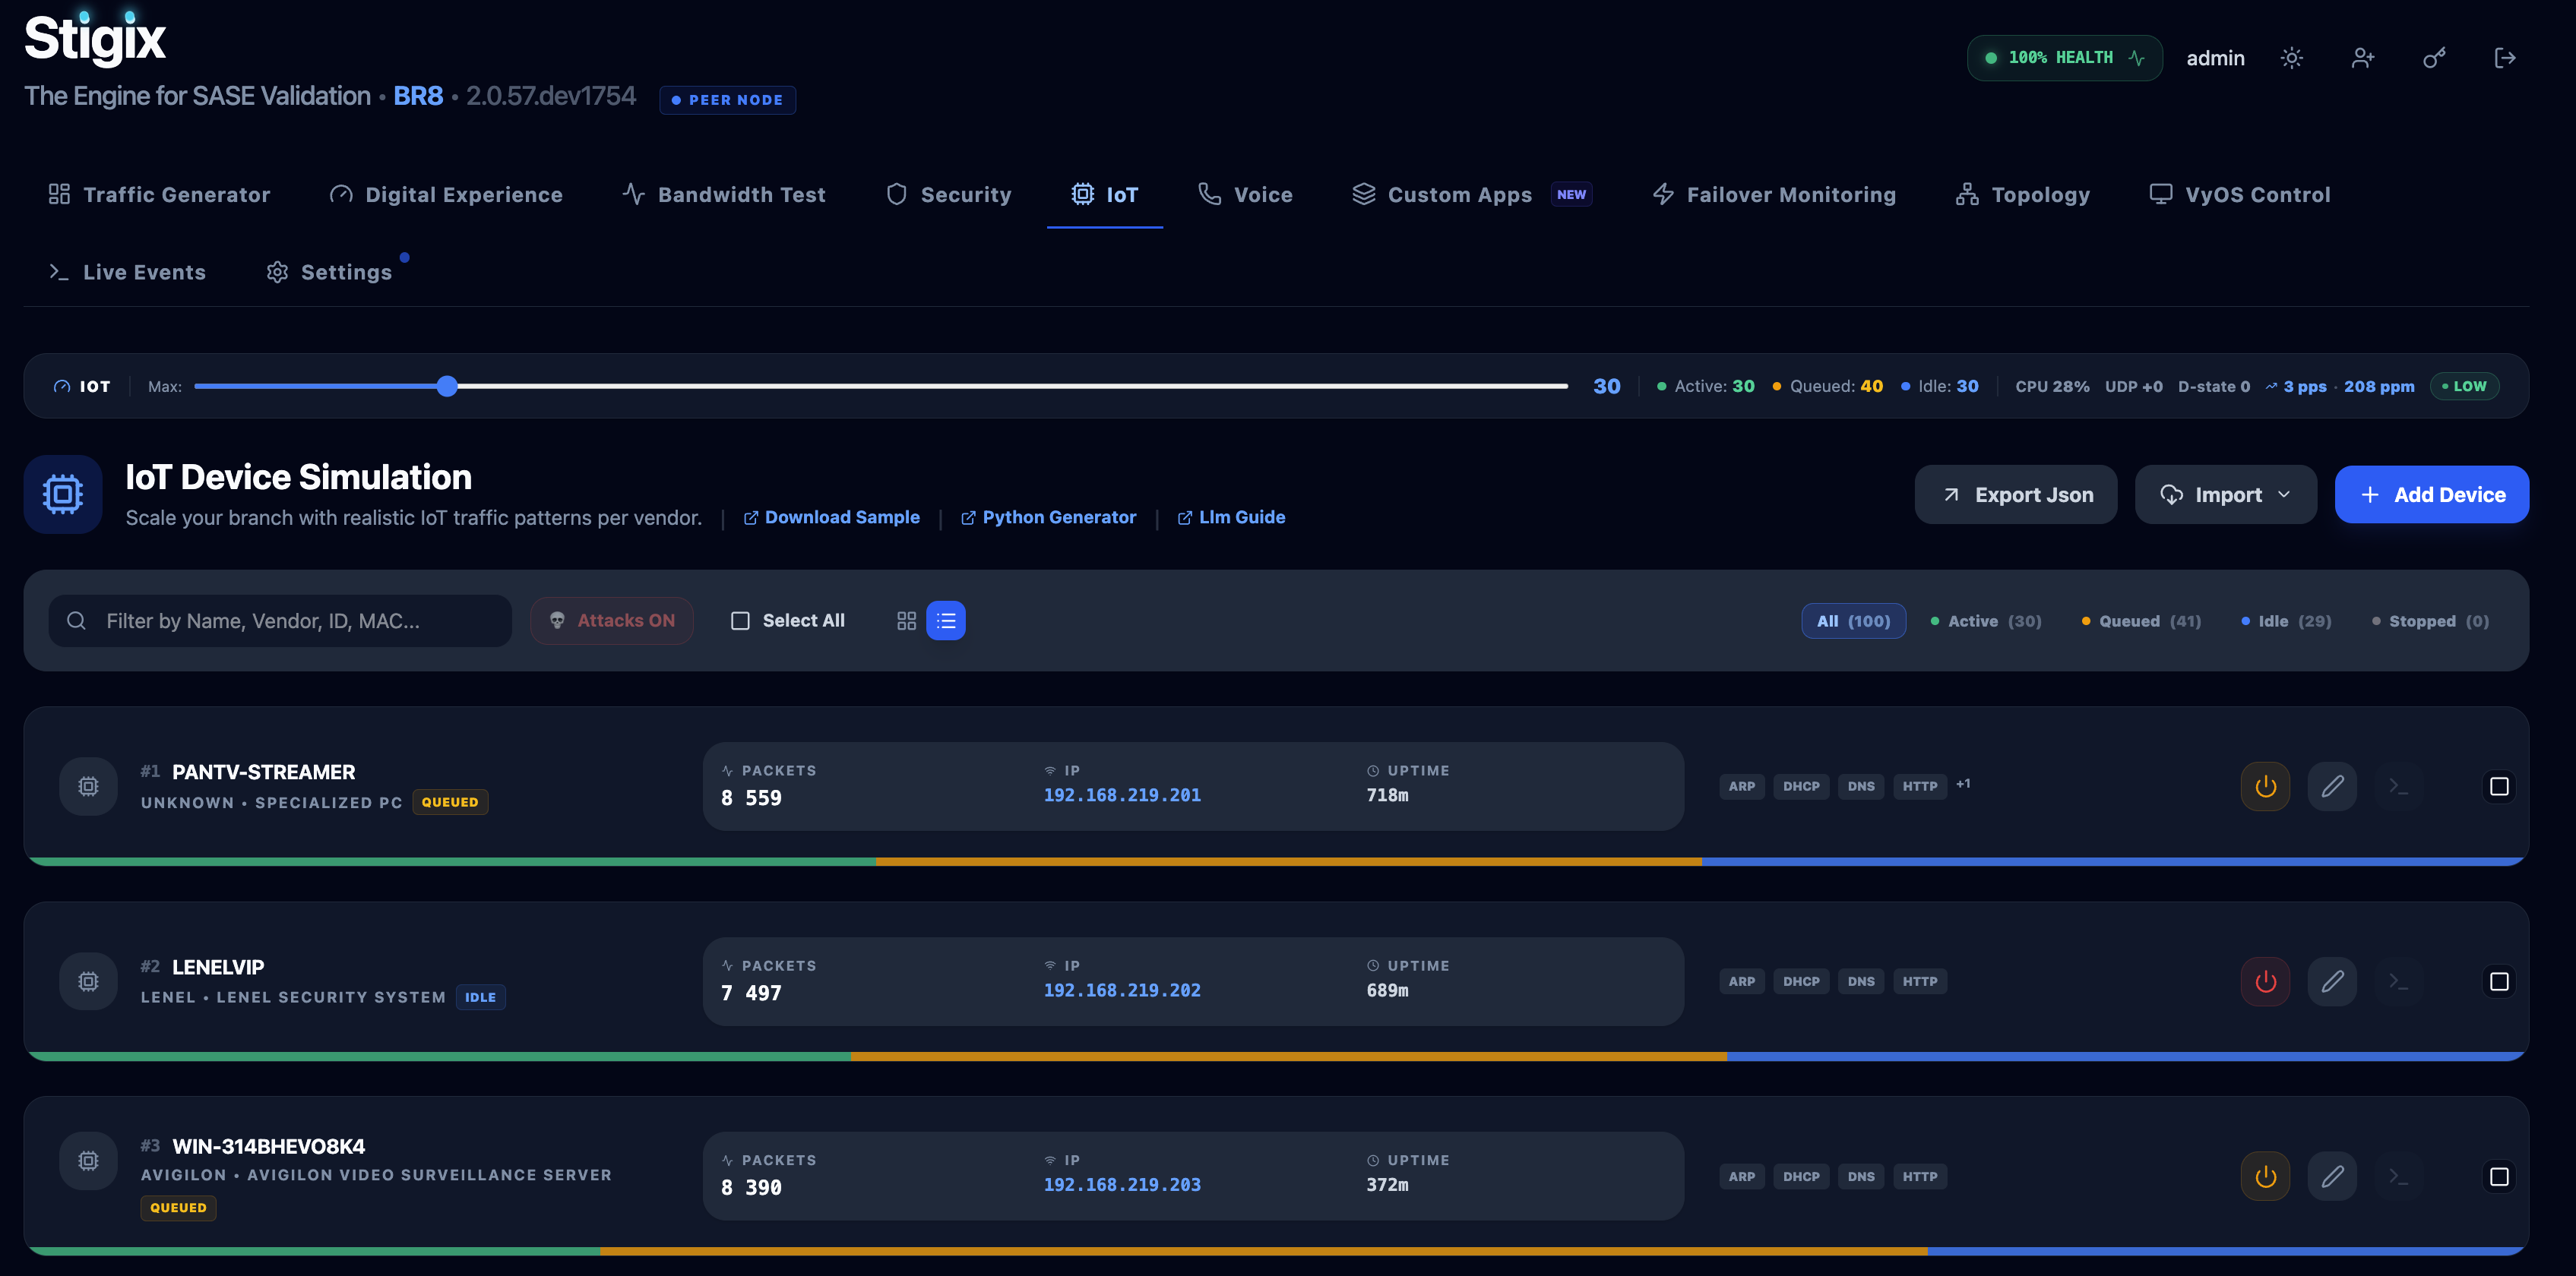Screen dimensions: 2576x1276
Task: Click the theme toggle sun icon
Action: pos(2291,58)
